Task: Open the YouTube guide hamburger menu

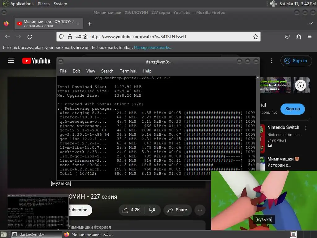Action: [11, 61]
